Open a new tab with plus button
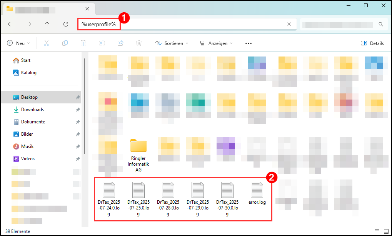Viewport: 392px width, 236px height. pos(104,9)
